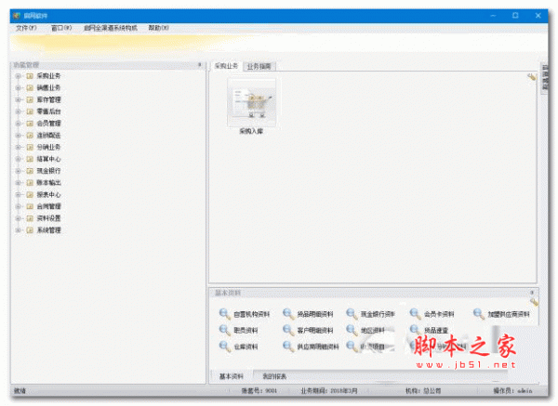The width and height of the screenshot is (558, 406).
Task: Click the magnifier icon beside 客户明细资料
Action: coord(288,330)
